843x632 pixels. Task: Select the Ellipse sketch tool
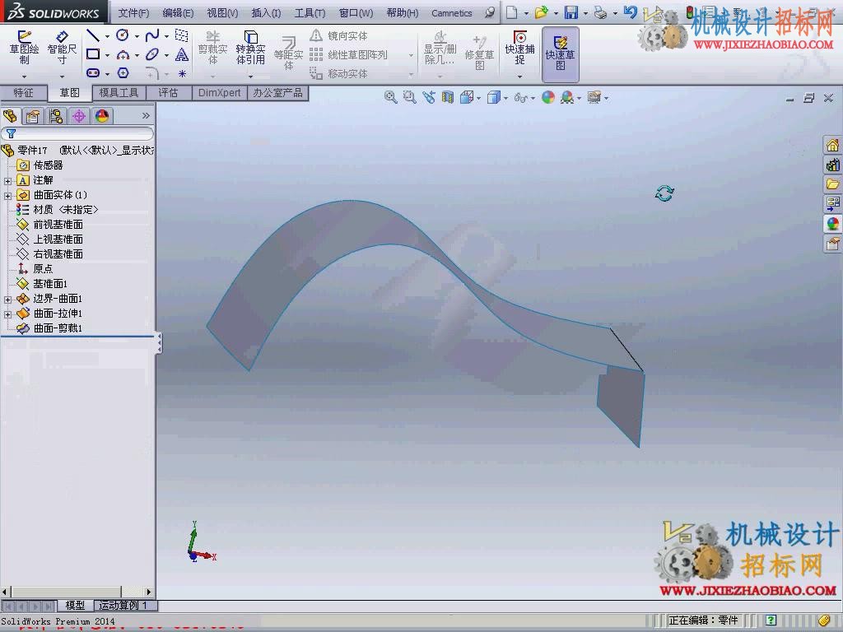tap(152, 54)
